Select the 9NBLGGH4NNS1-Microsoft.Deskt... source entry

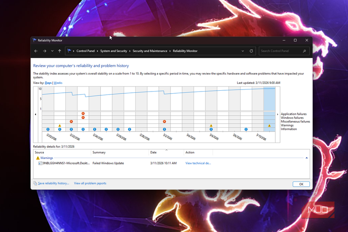pos(66,163)
